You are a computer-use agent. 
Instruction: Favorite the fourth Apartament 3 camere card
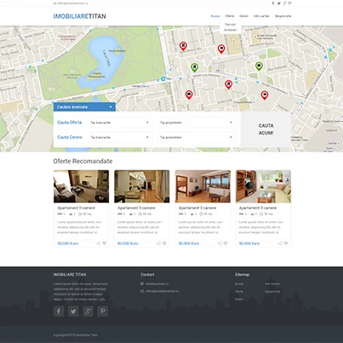click(x=286, y=243)
